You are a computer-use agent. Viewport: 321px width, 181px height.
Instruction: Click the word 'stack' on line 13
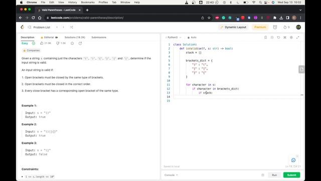[207, 93]
